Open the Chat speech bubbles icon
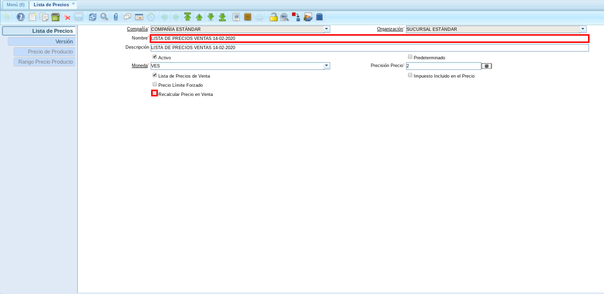The image size is (604, 294). 127,17
